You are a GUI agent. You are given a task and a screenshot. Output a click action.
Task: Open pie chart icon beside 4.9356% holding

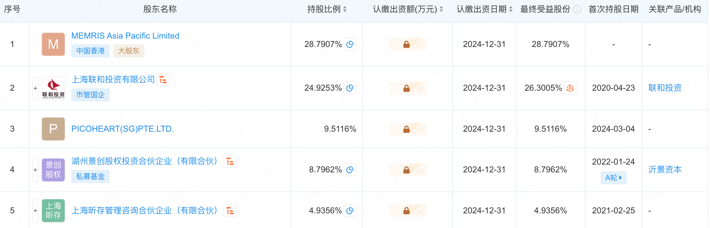point(350,211)
